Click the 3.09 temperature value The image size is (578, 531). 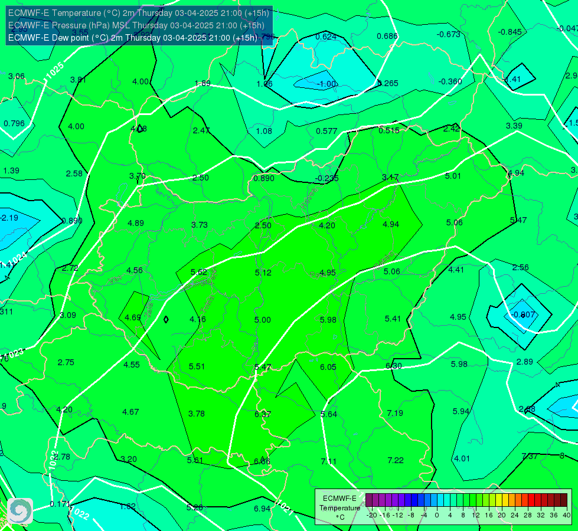click(68, 315)
